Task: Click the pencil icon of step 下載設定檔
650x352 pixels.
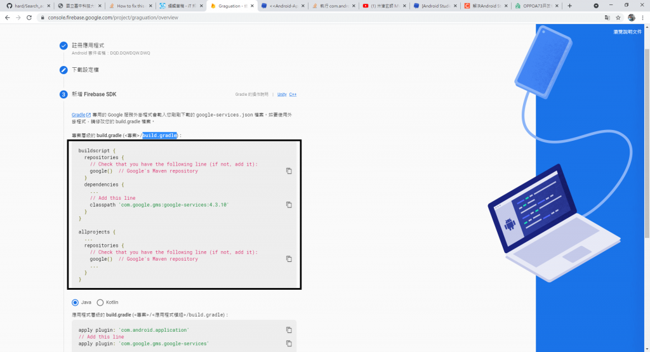Action: point(63,70)
